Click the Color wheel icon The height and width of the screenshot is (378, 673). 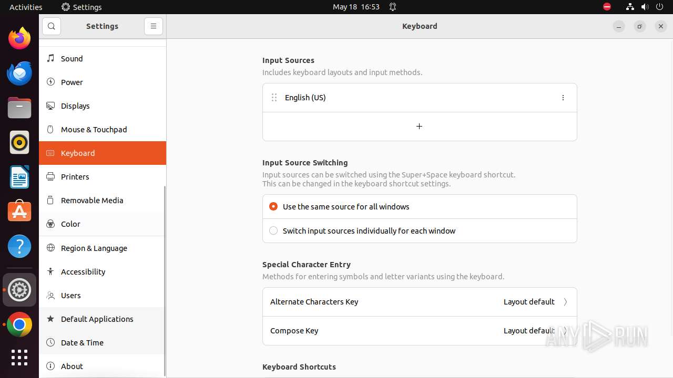[50, 224]
